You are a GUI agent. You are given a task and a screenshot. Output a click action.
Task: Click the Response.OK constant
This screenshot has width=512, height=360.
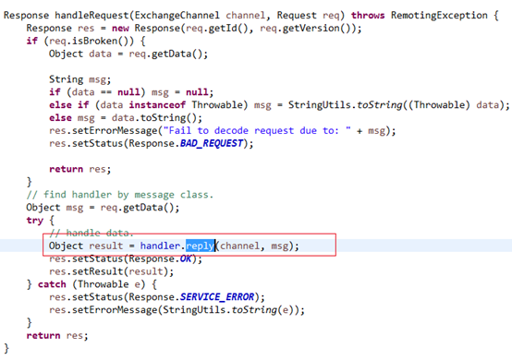(160, 258)
